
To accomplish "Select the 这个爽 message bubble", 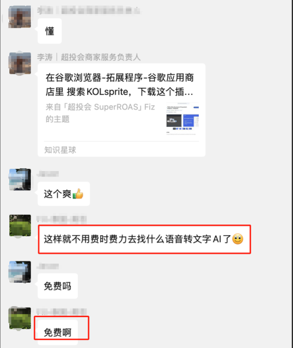I will 64,194.
